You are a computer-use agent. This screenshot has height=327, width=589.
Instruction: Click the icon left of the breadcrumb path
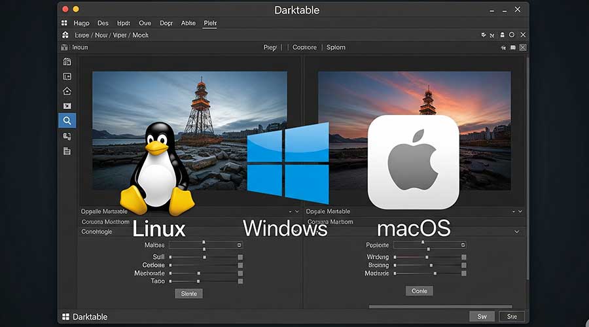[x=65, y=35]
